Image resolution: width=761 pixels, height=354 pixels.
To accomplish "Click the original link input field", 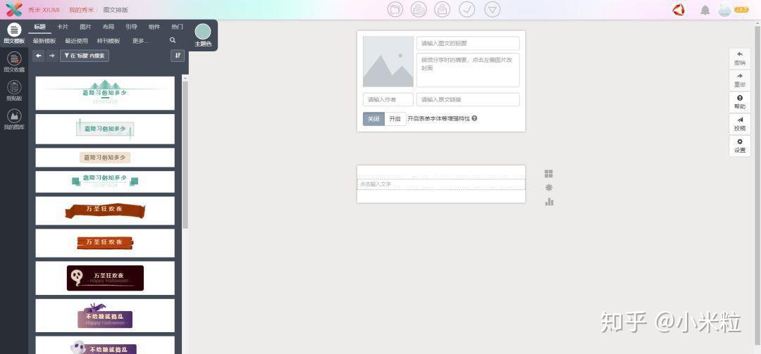I will pyautogui.click(x=468, y=99).
